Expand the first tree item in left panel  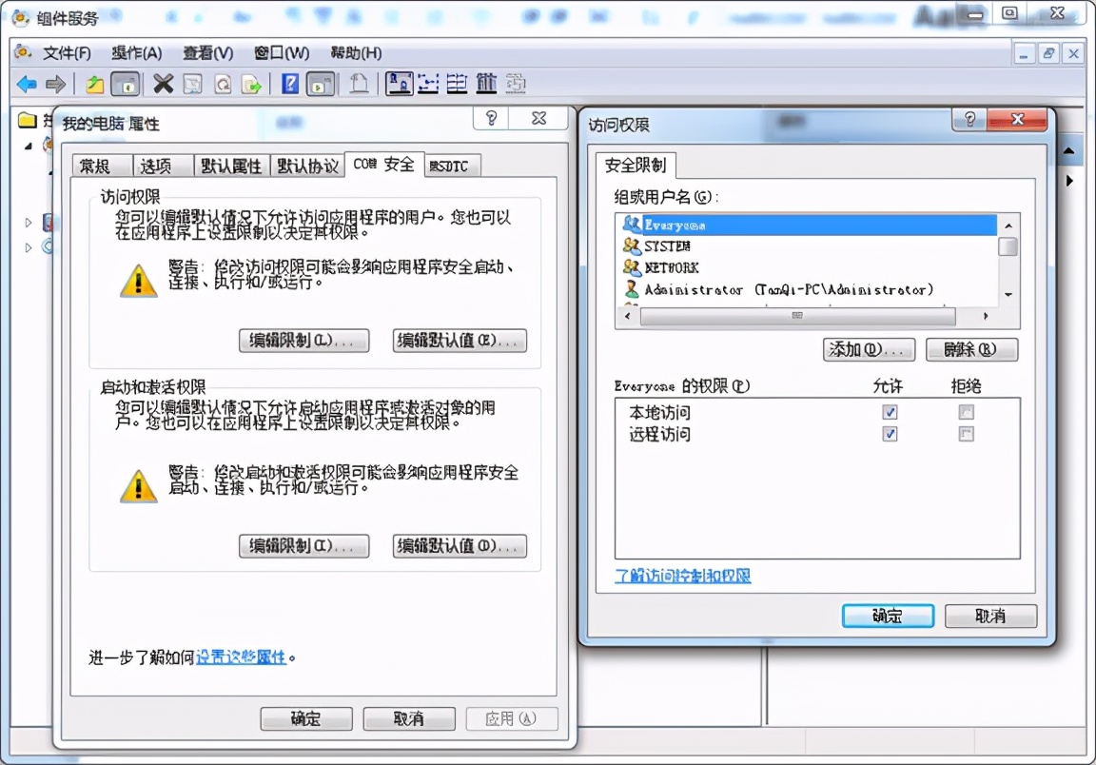coord(27,146)
